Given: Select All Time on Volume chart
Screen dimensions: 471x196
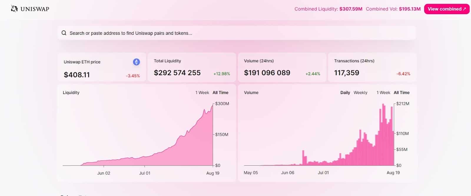Looking at the screenshot, I should 402,93.
